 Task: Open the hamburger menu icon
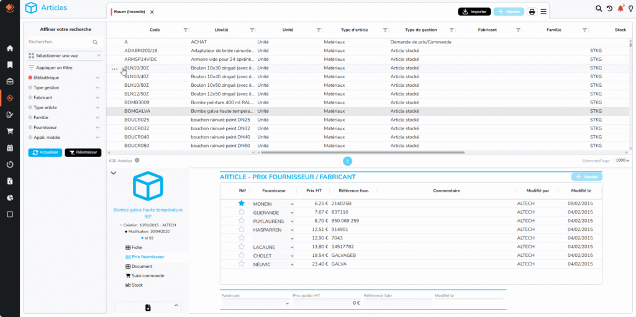click(544, 12)
